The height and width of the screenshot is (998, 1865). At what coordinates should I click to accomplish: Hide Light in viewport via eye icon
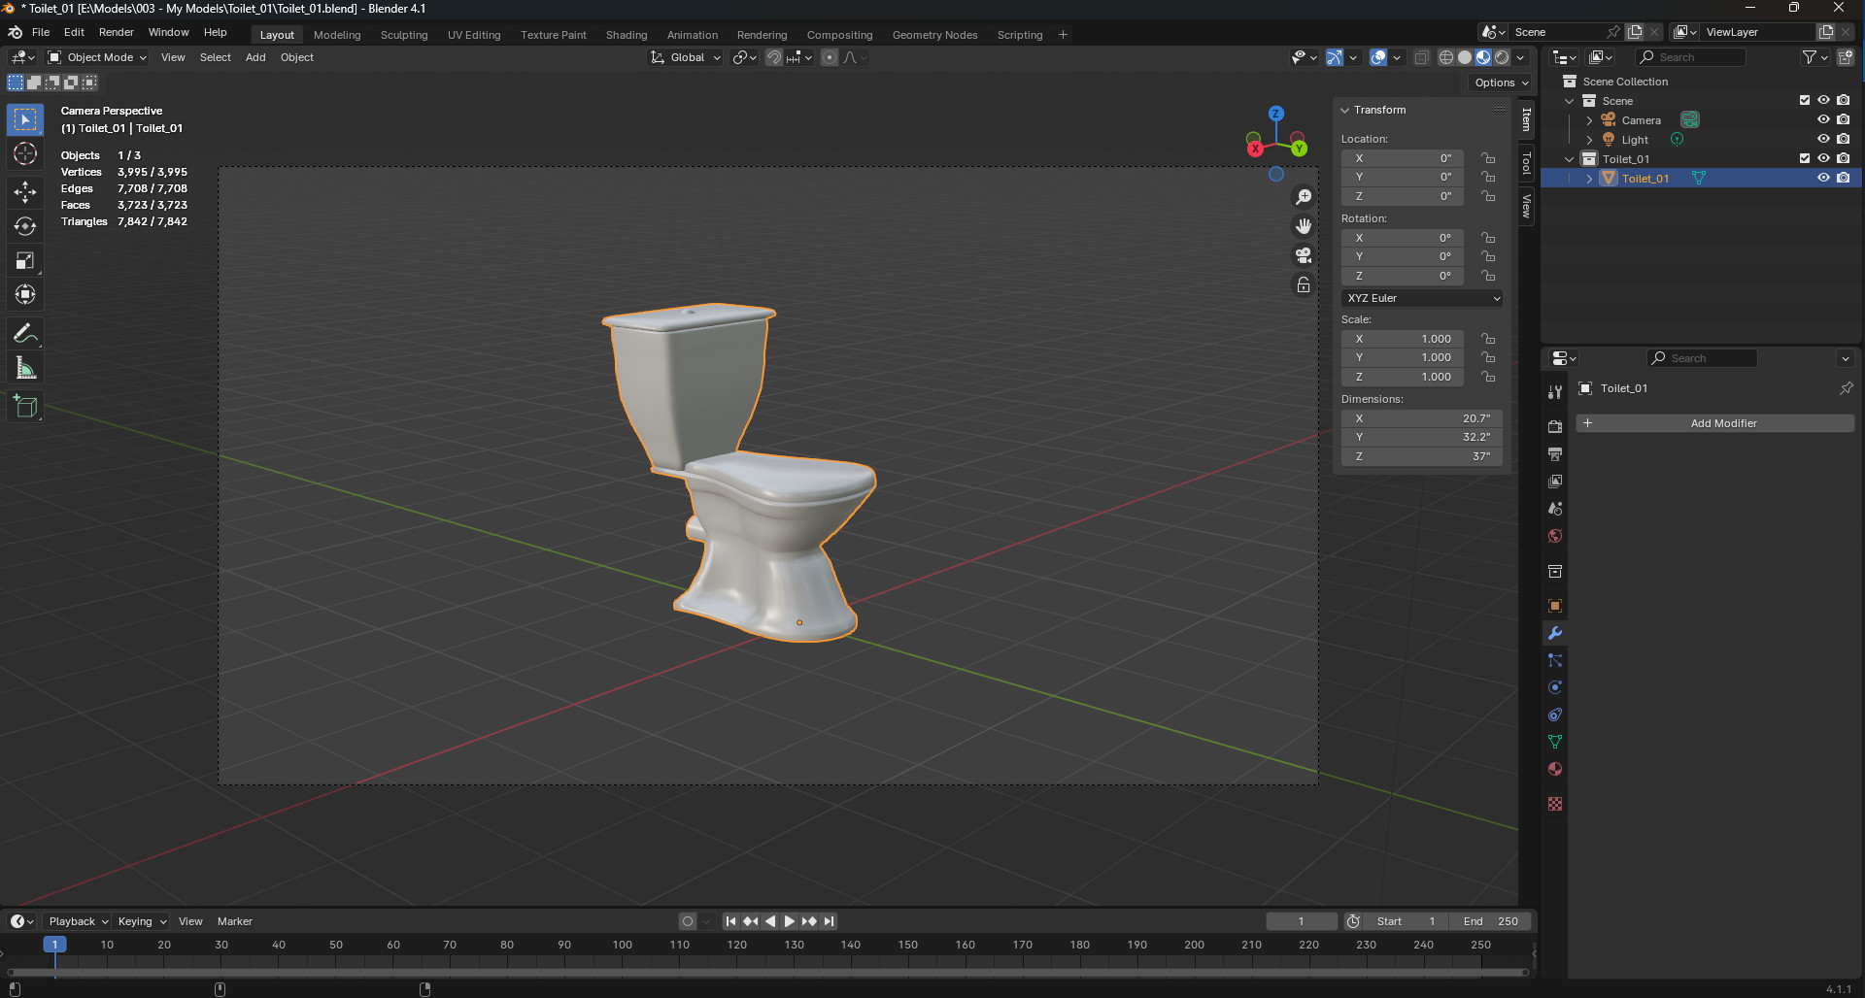(1823, 139)
